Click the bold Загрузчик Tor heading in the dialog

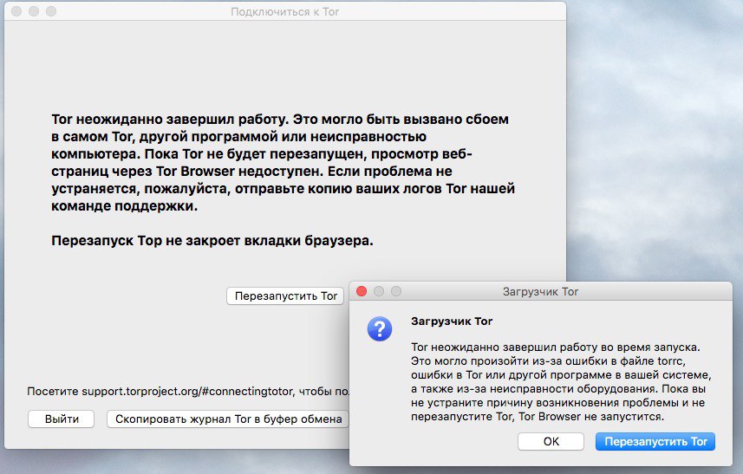coord(452,321)
